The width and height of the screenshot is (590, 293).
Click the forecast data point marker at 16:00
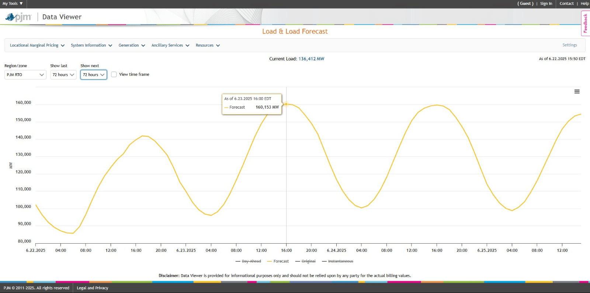286,104
